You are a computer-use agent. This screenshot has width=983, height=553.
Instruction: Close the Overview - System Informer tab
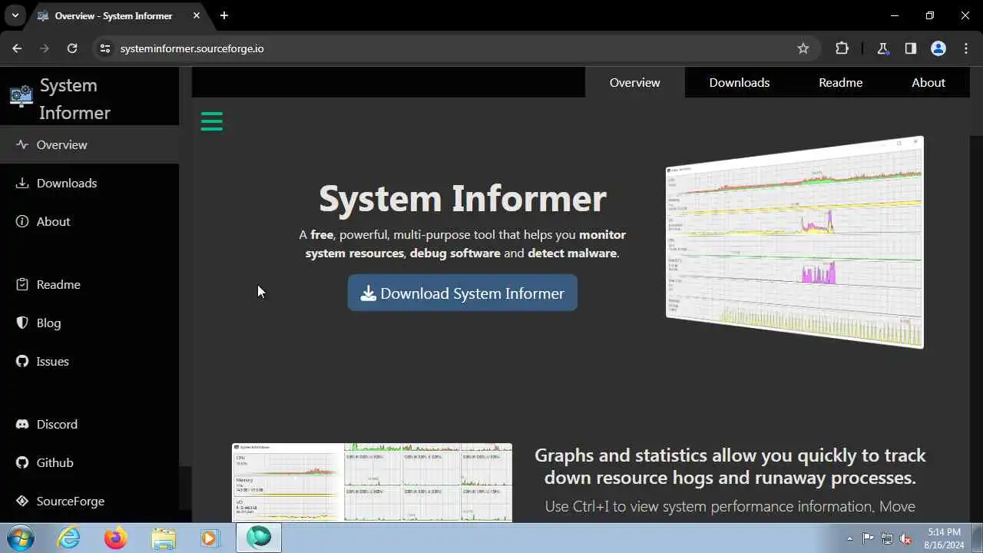click(197, 15)
